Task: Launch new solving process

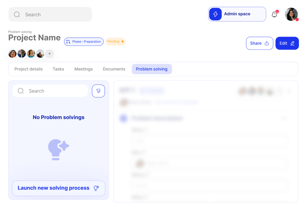Action: point(58,188)
